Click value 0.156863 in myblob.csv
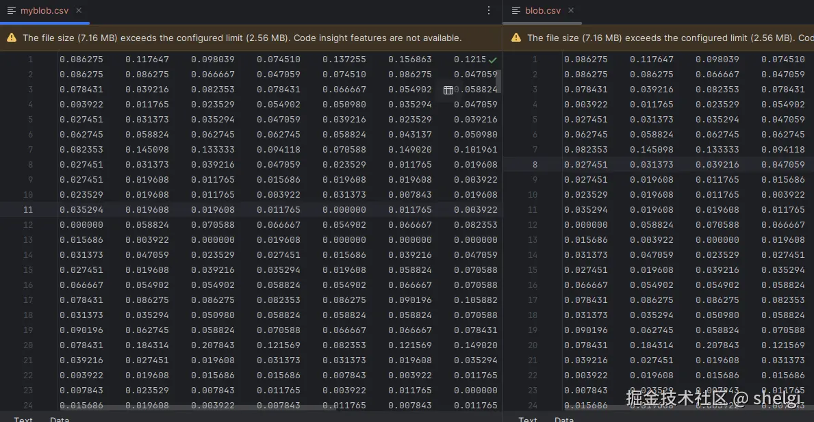814x422 pixels. click(409, 60)
